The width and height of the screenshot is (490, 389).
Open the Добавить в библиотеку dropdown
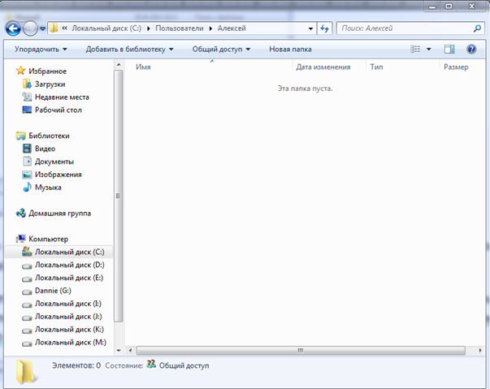(x=129, y=49)
